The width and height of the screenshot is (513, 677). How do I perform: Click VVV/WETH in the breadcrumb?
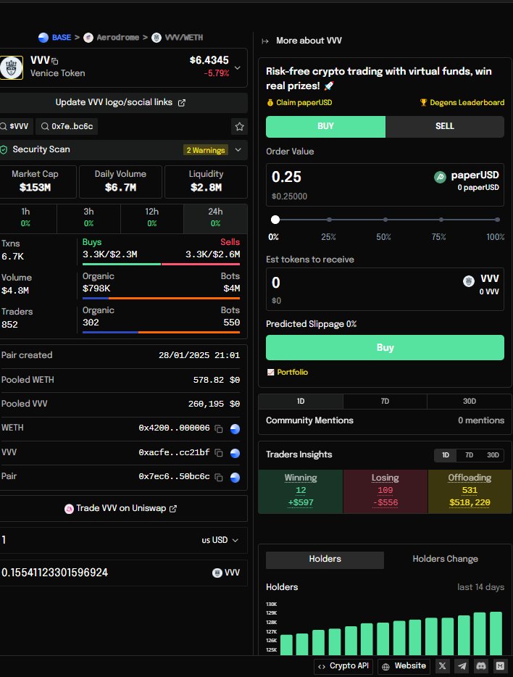click(184, 38)
